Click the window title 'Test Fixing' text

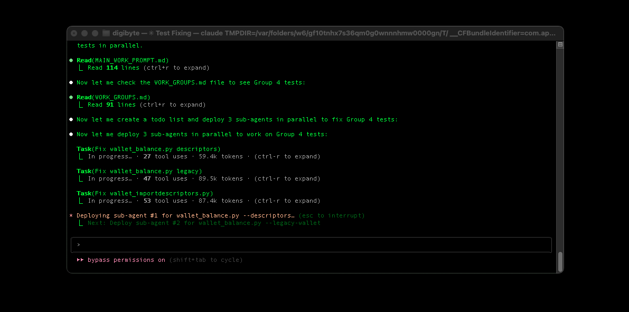(x=173, y=33)
